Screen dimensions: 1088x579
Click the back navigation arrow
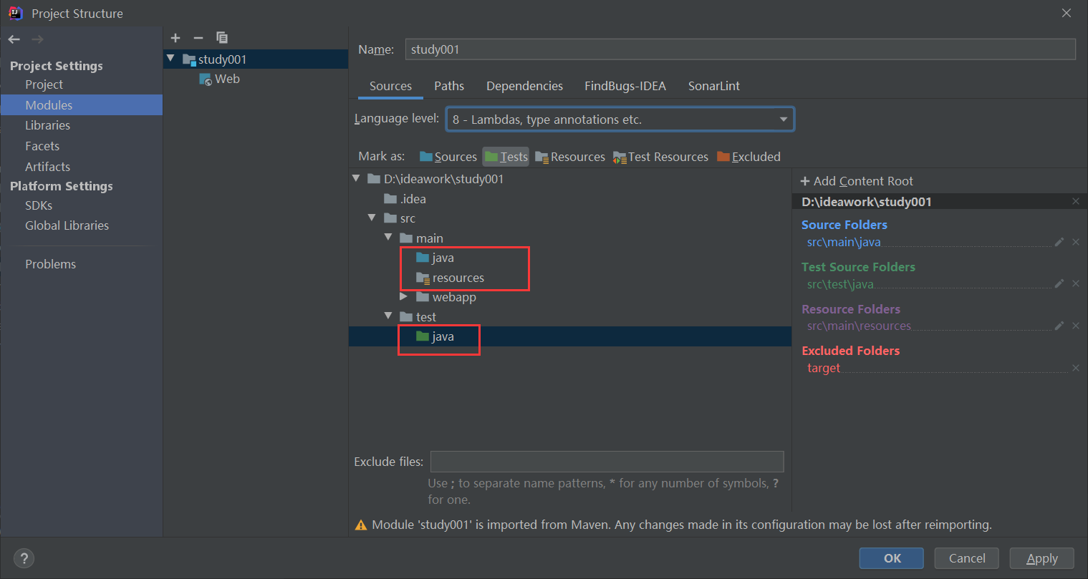point(14,39)
